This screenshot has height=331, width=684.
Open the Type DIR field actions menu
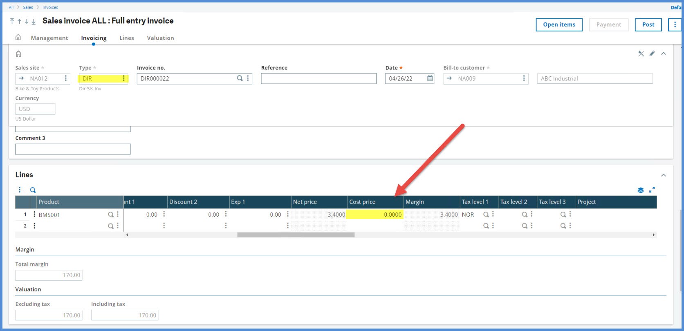tap(123, 78)
